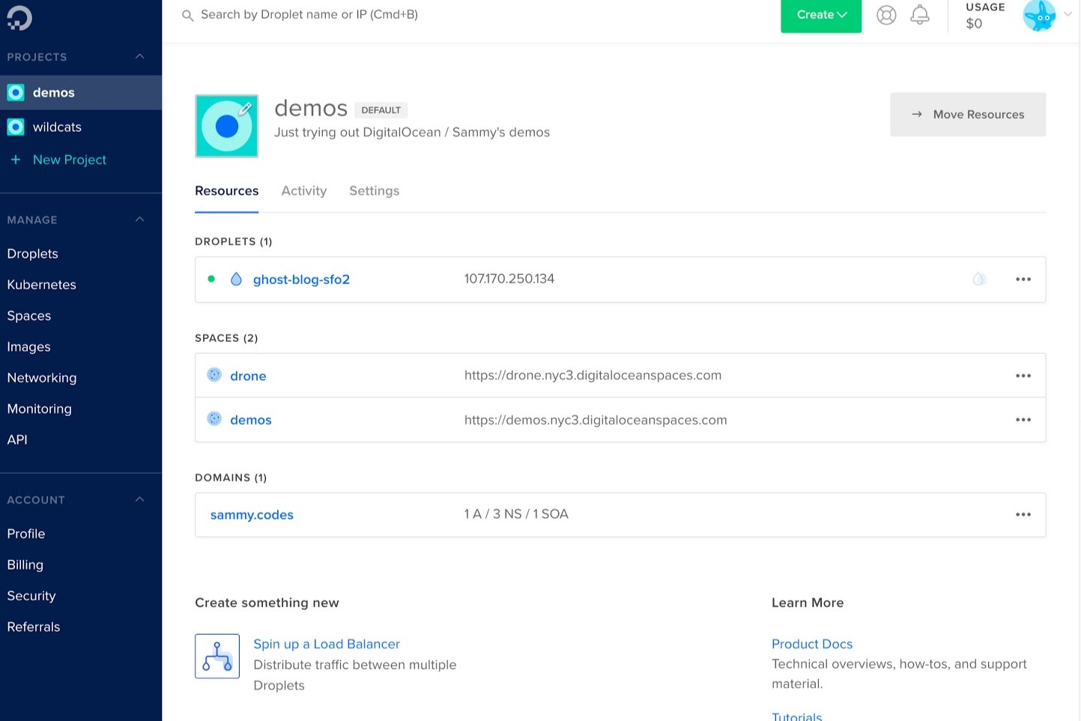Click the demos.nyc3 spaces URL text

596,420
